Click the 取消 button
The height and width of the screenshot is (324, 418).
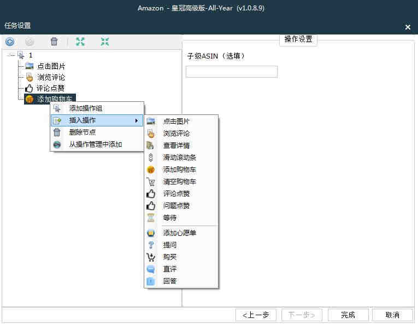392,315
